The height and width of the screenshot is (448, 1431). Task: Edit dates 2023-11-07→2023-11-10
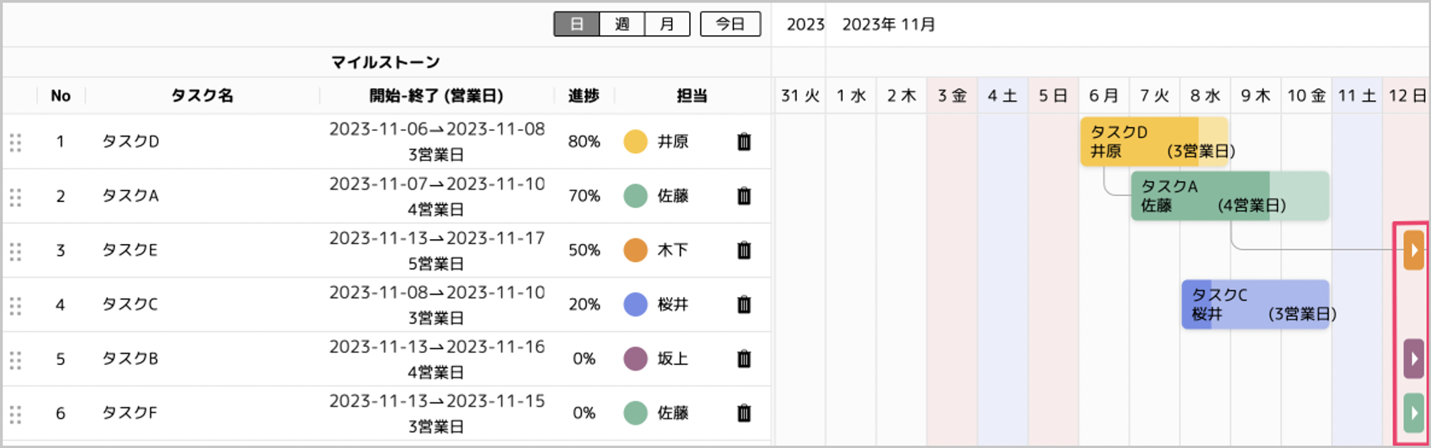436,185
